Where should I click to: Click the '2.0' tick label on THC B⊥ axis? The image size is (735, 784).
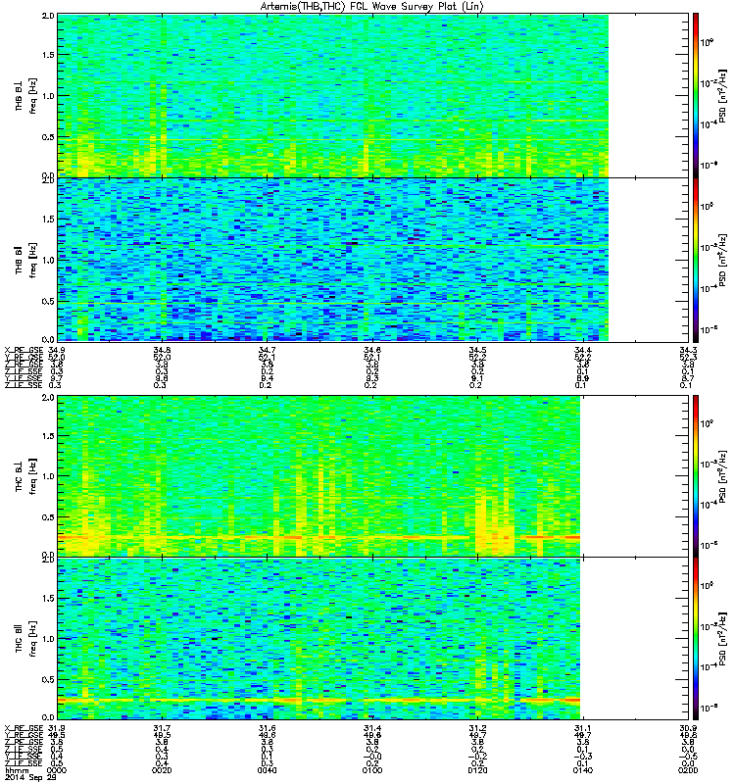(48, 398)
